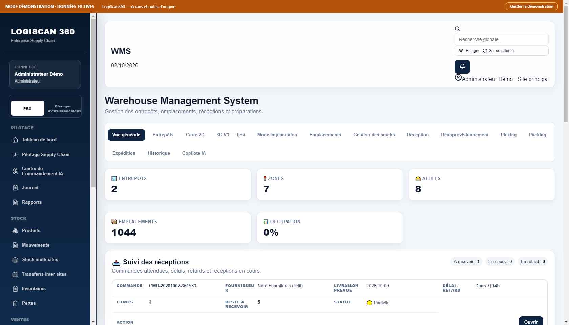Go to Gestion des stocks tab
Viewport: 569px width, 325px height.
374,135
